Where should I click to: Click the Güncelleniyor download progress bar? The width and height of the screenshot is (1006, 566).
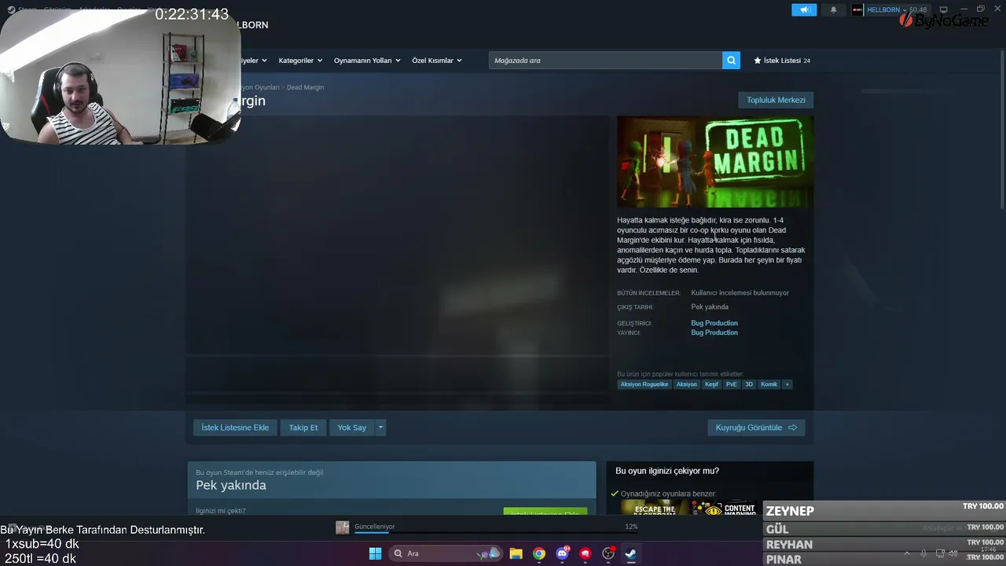coord(497,533)
